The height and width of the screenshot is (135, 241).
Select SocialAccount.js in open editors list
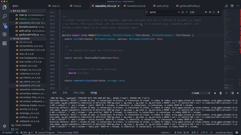click(27, 27)
